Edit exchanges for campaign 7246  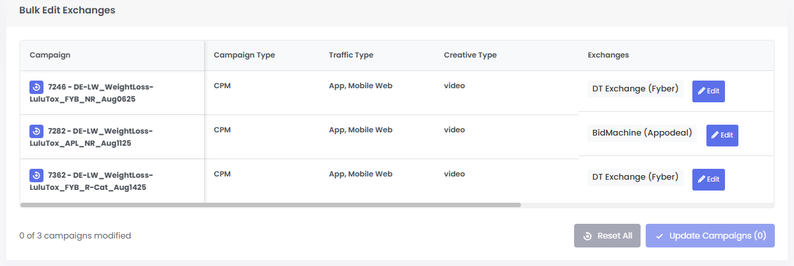(708, 91)
